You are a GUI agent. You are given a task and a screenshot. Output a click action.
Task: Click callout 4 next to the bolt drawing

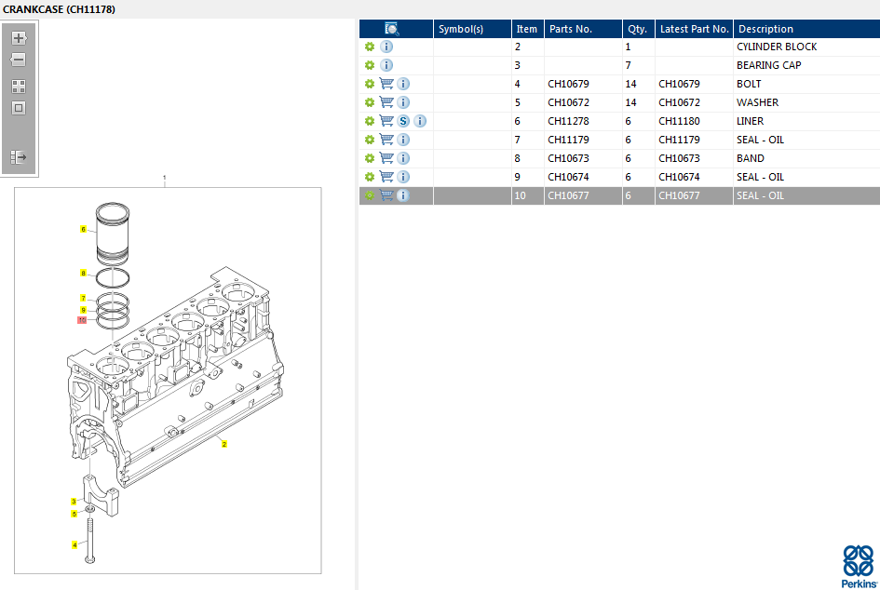(x=74, y=545)
